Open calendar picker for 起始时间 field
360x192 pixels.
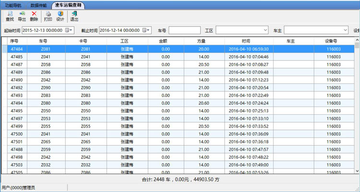(72, 30)
